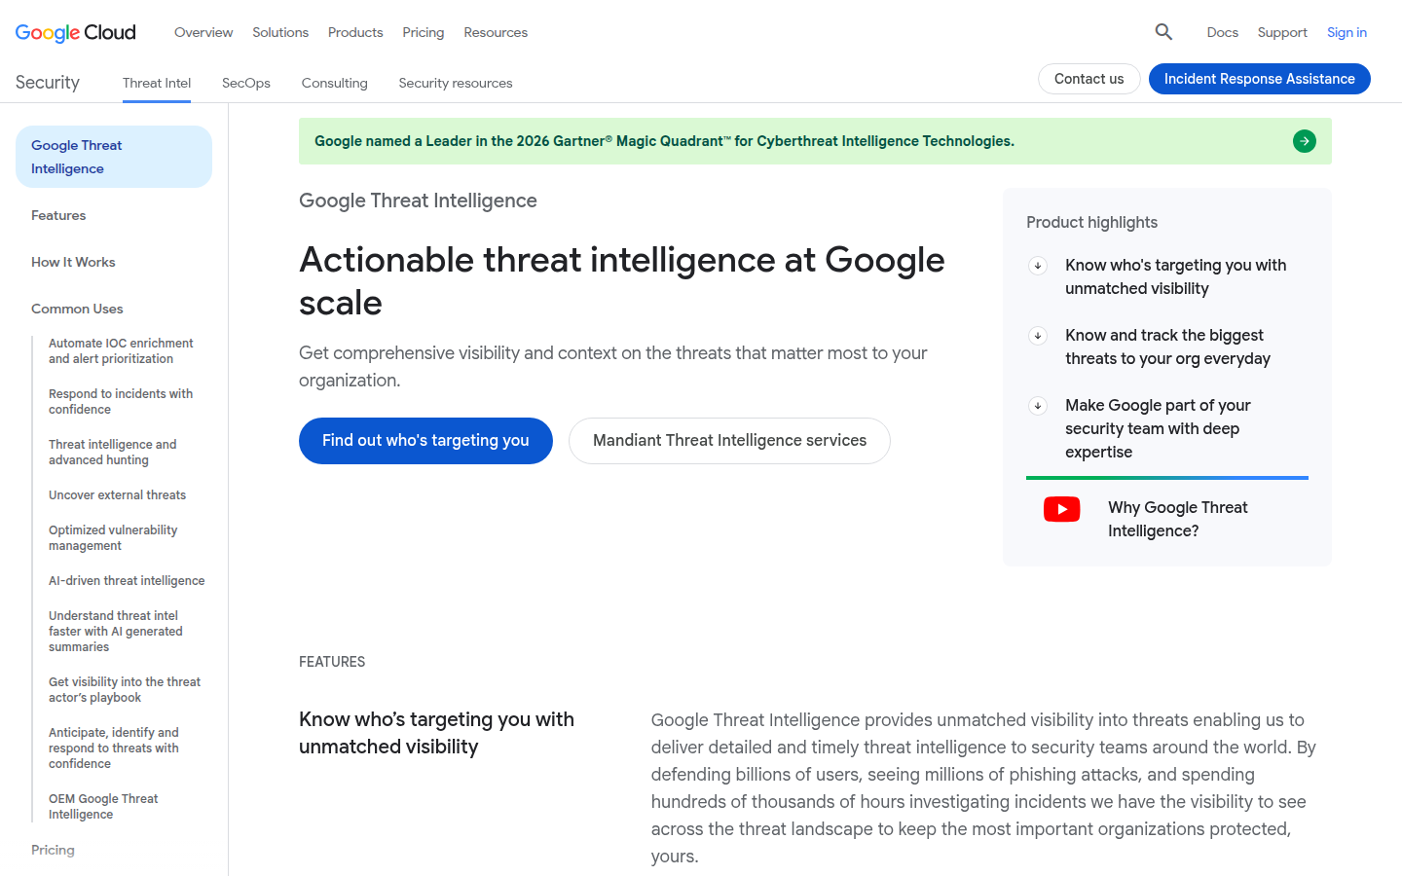Open the search magnifier icon
The width and height of the screenshot is (1402, 876).
(x=1163, y=32)
